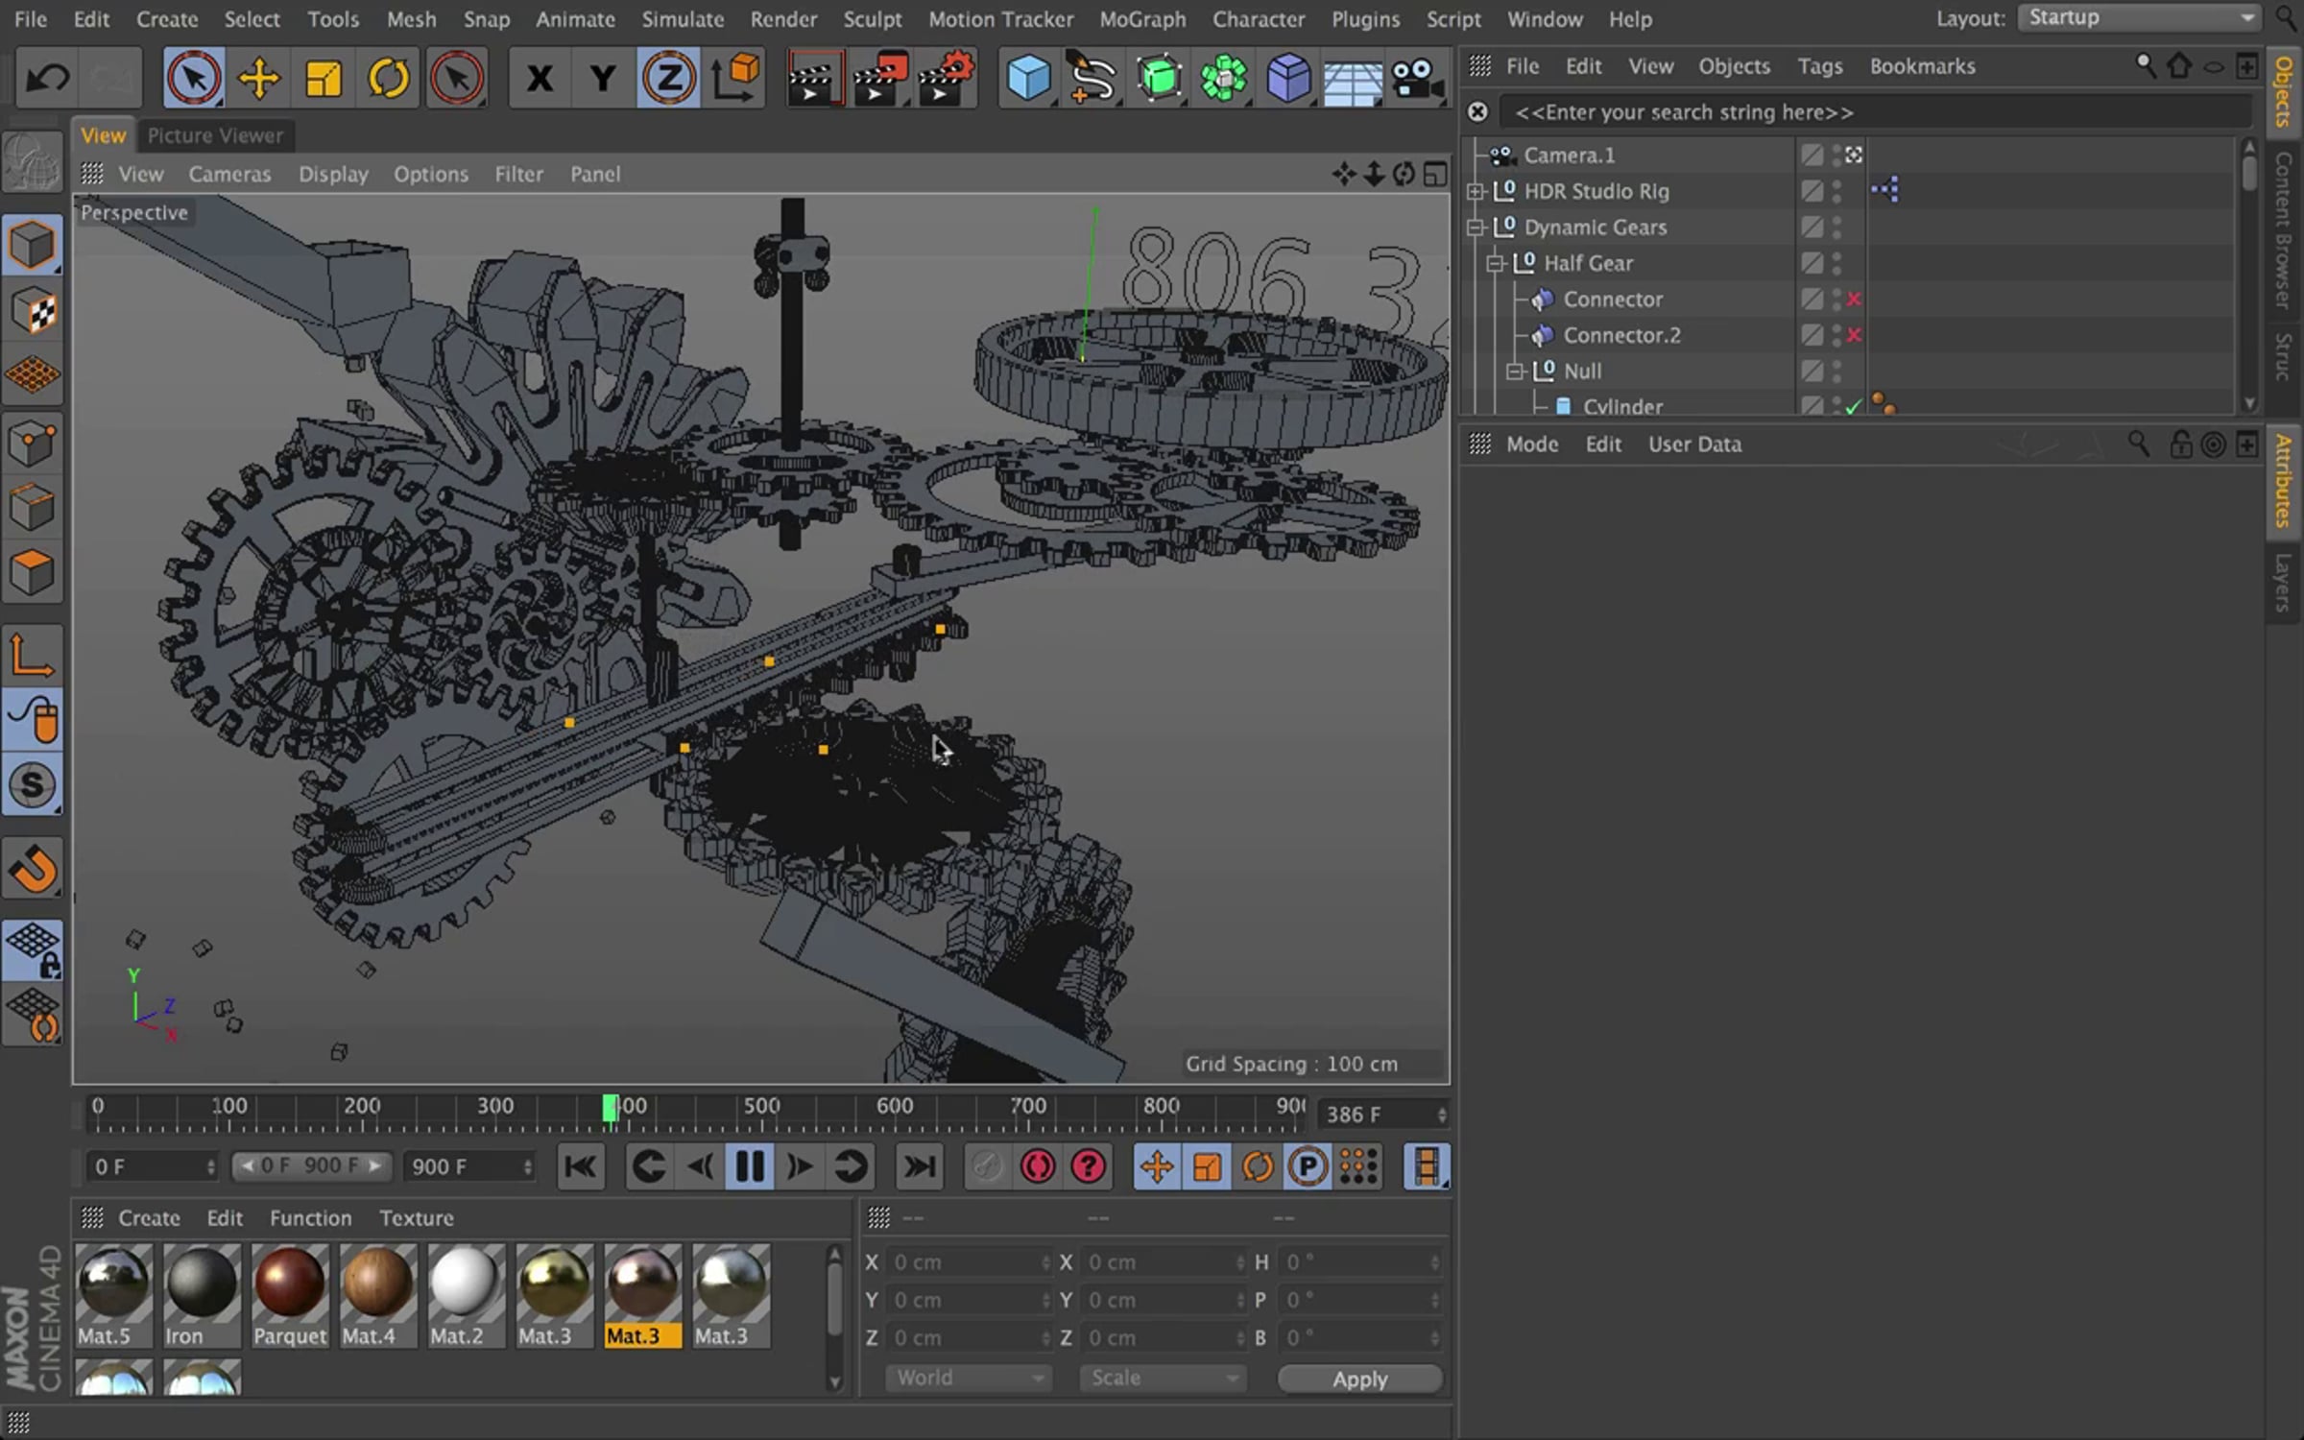This screenshot has width=2304, height=1440.
Task: Open the World coordinate dropdown
Action: 968,1379
